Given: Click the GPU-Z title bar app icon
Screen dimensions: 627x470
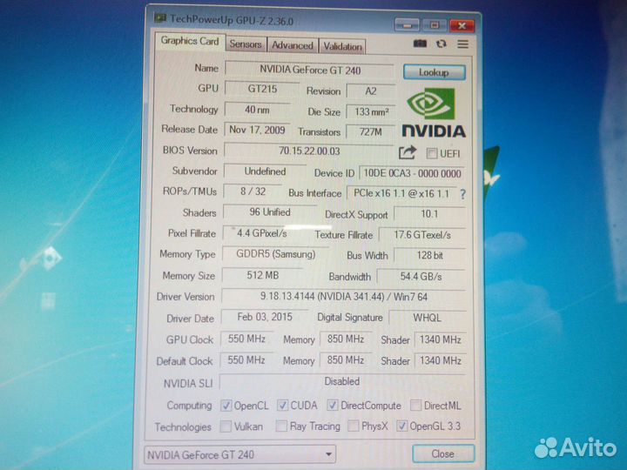Looking at the screenshot, I should click(x=160, y=17).
